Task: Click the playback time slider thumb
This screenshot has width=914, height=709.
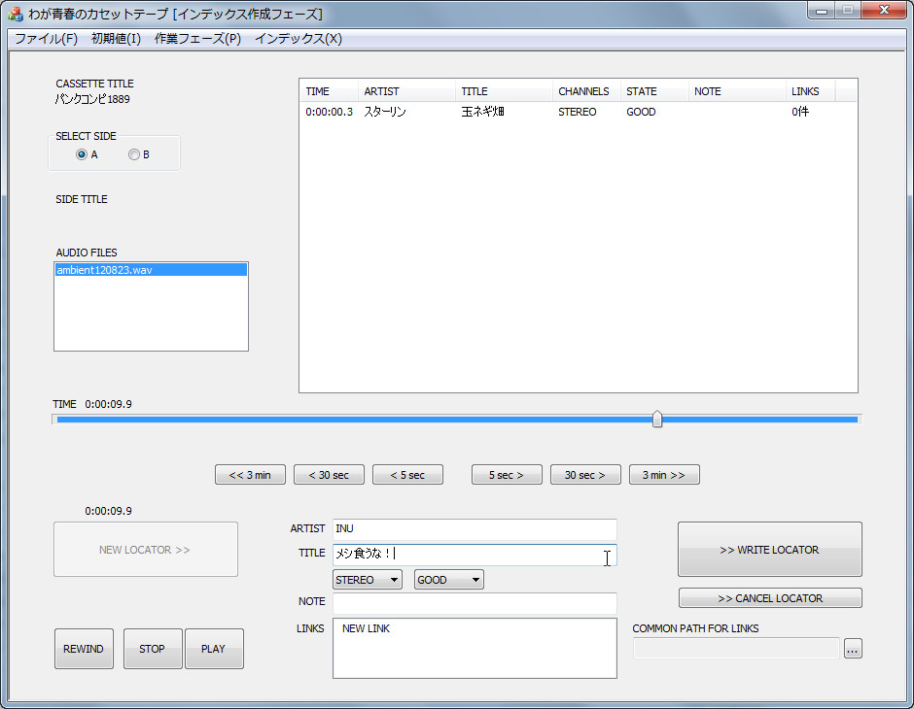Action: pos(657,420)
